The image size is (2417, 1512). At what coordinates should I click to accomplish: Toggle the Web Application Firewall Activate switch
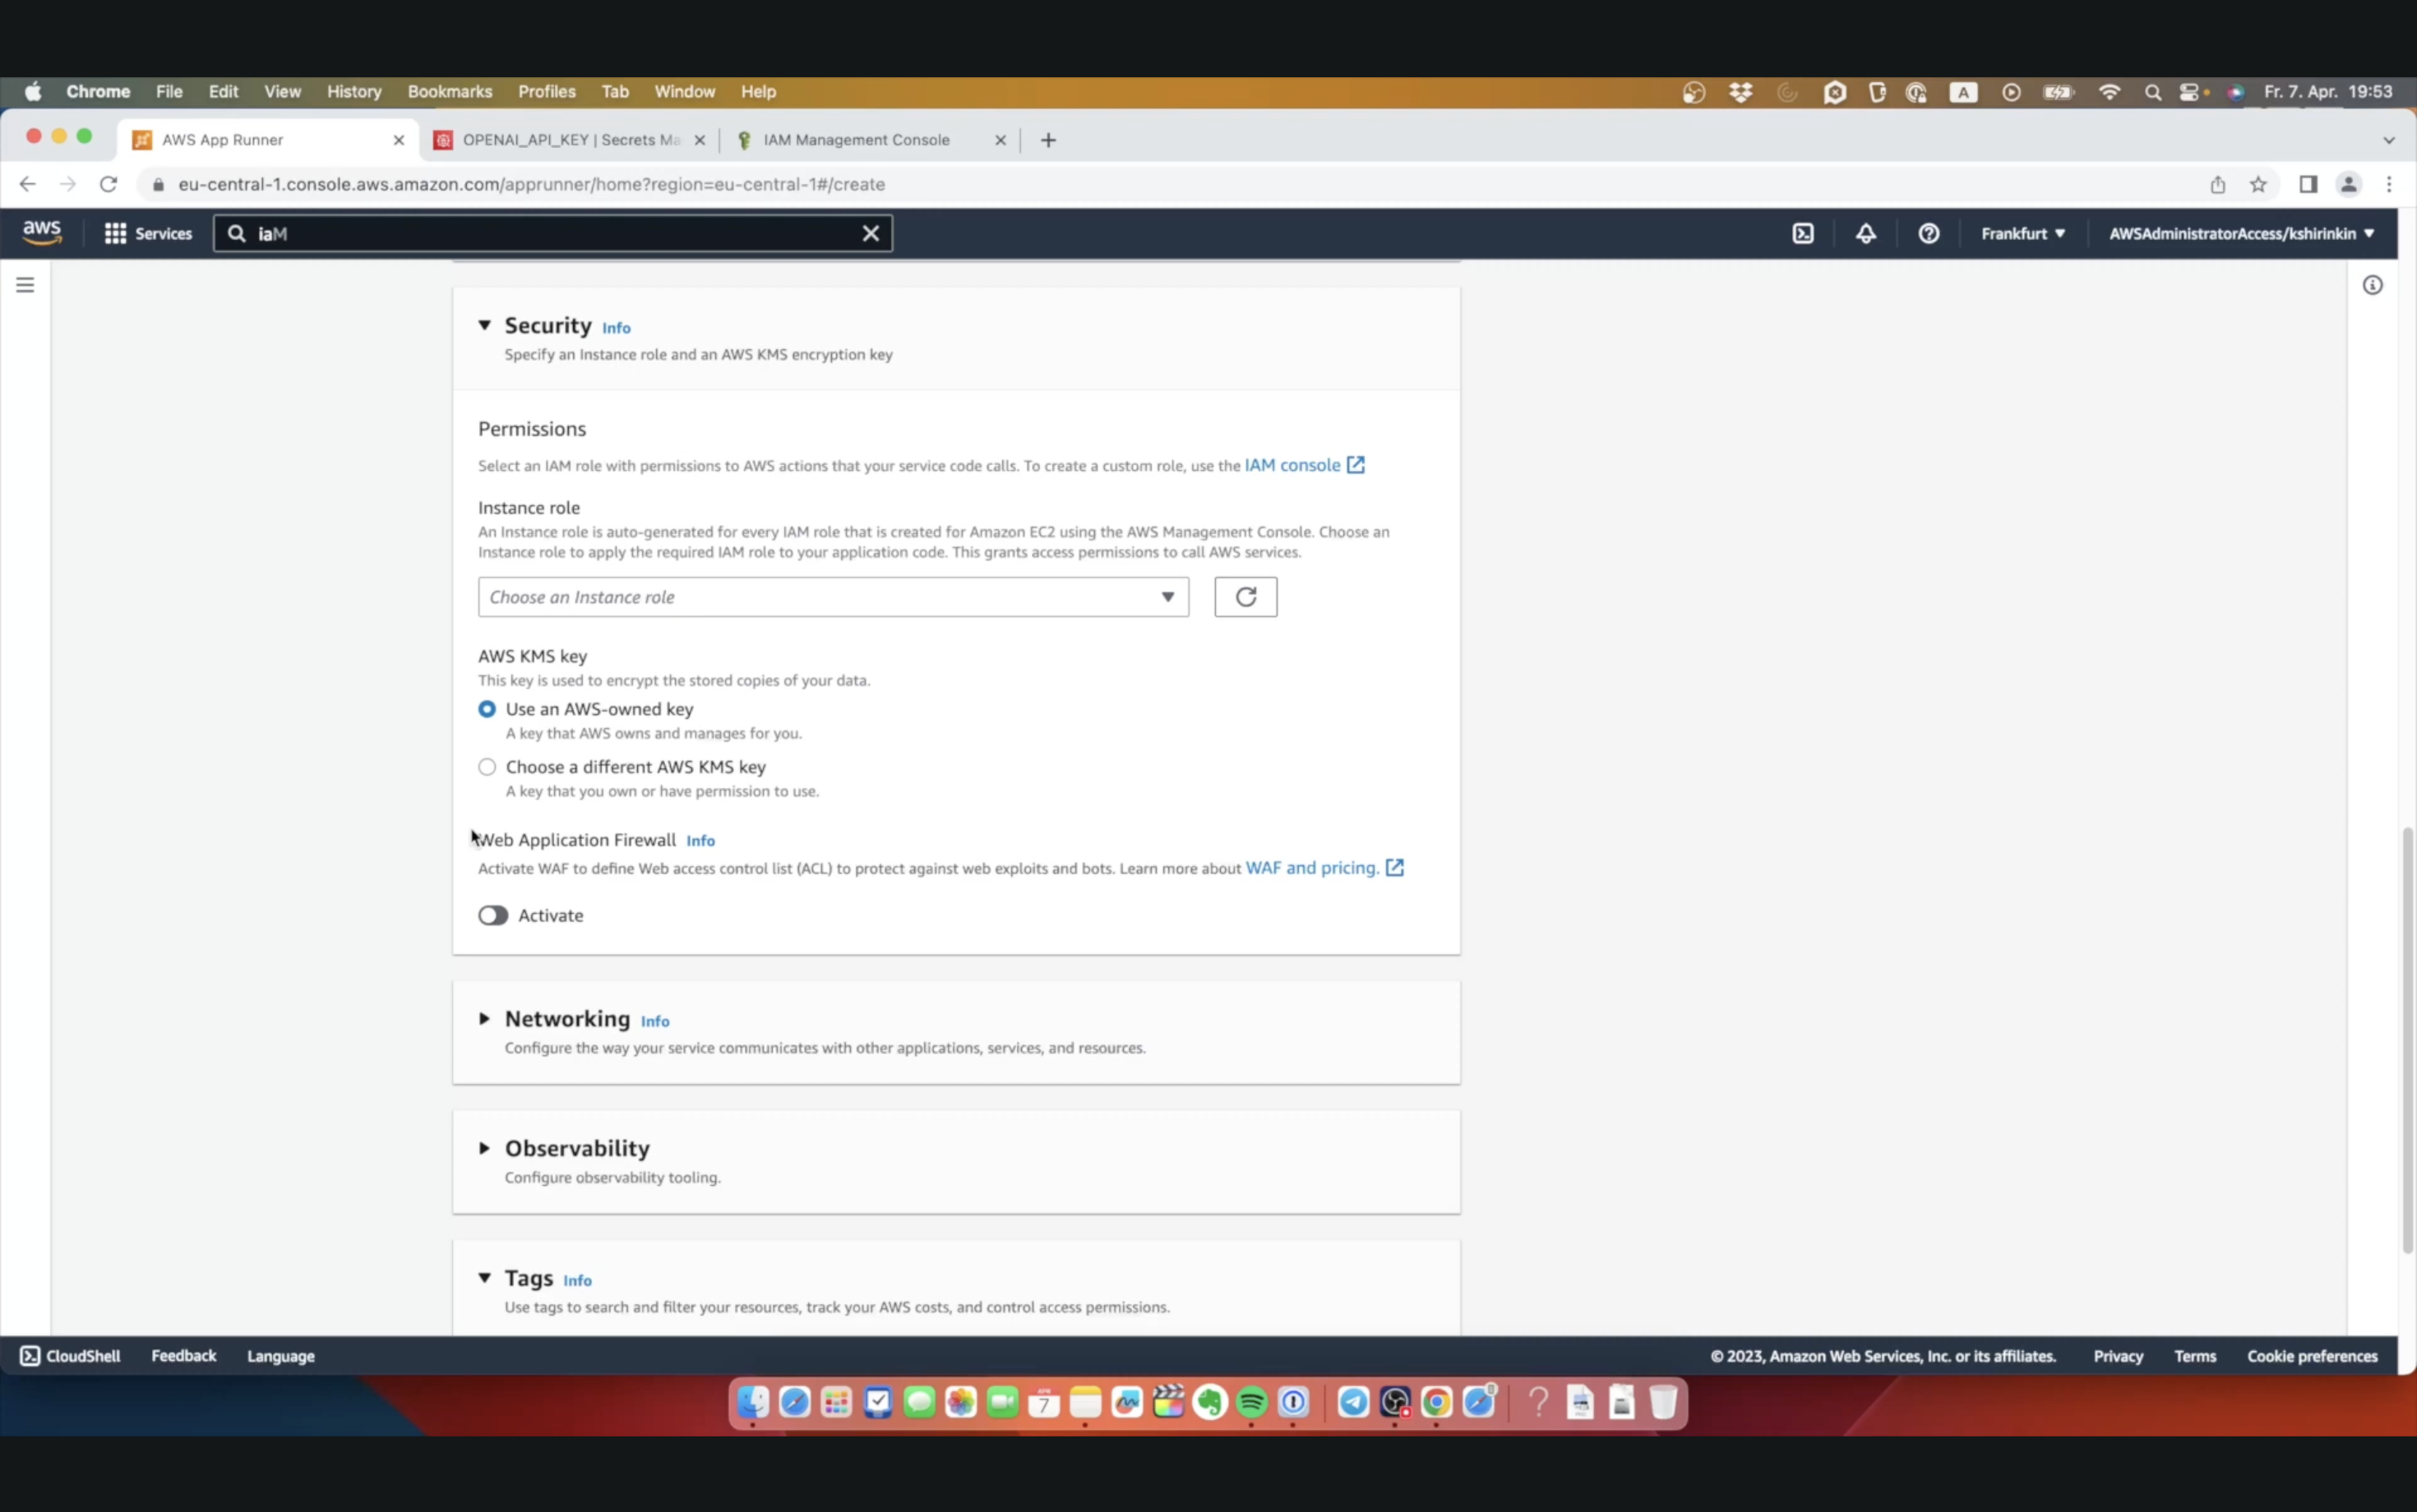click(x=493, y=915)
